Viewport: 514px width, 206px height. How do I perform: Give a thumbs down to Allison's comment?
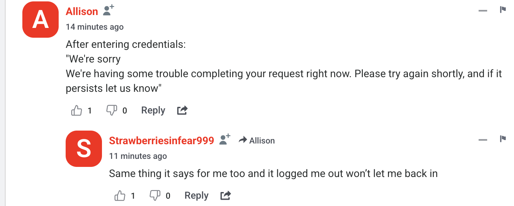pyautogui.click(x=111, y=110)
